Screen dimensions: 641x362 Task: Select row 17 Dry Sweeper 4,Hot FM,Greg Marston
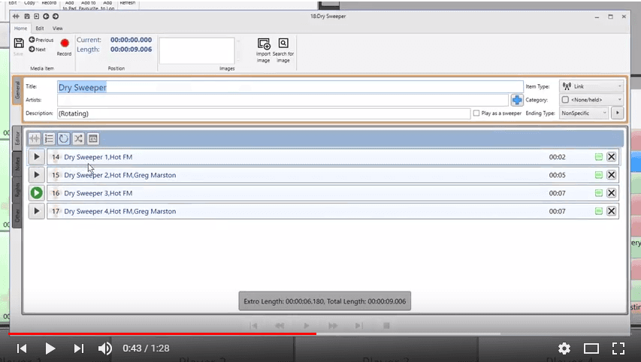click(x=333, y=211)
